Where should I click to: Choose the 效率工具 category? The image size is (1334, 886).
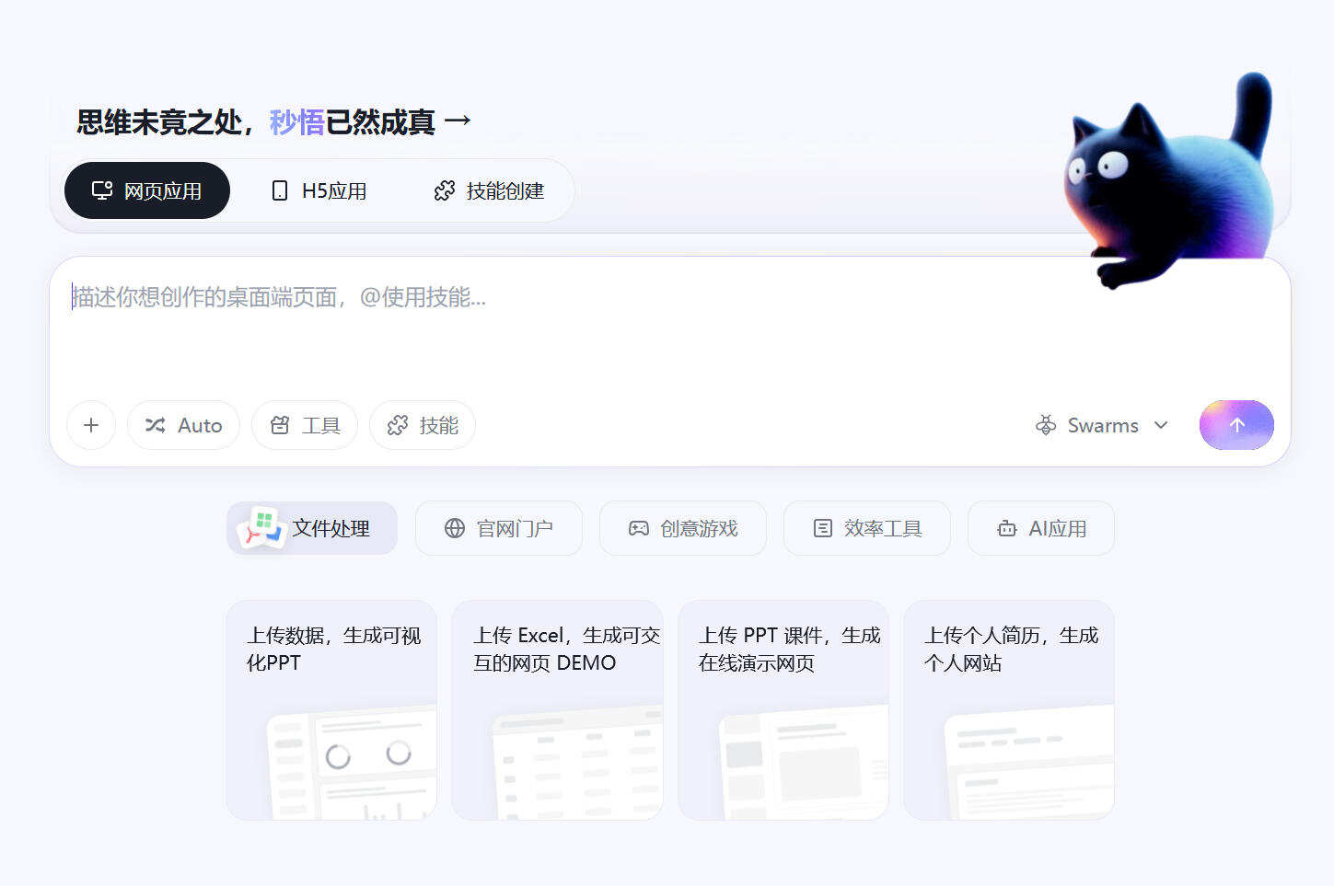pos(866,528)
